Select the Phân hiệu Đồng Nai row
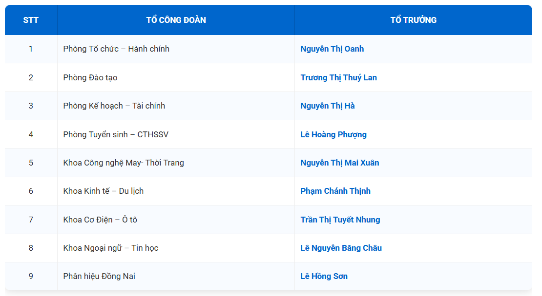 click(x=99, y=276)
